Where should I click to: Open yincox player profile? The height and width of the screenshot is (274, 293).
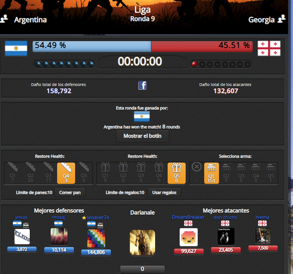(21, 217)
